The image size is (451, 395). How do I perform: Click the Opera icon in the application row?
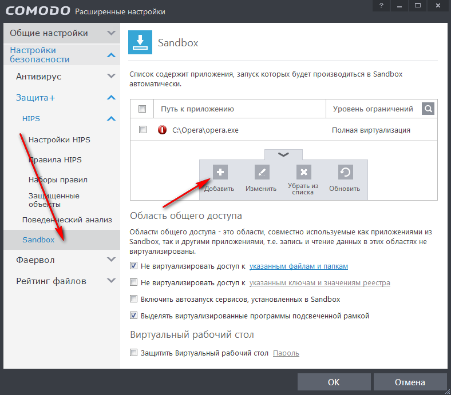162,130
